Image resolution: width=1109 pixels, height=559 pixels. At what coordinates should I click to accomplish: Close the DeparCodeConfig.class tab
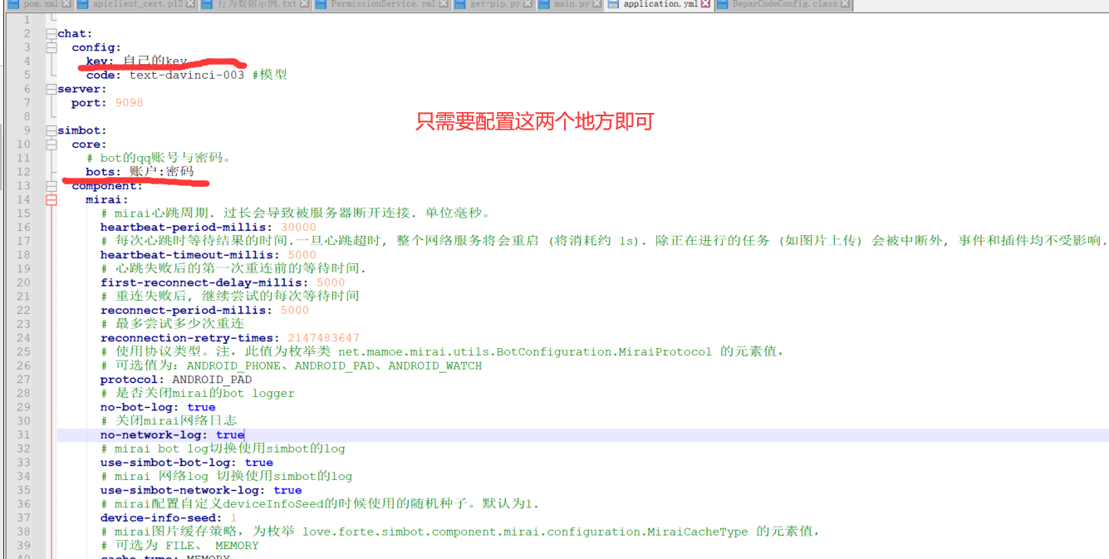pyautogui.click(x=845, y=4)
